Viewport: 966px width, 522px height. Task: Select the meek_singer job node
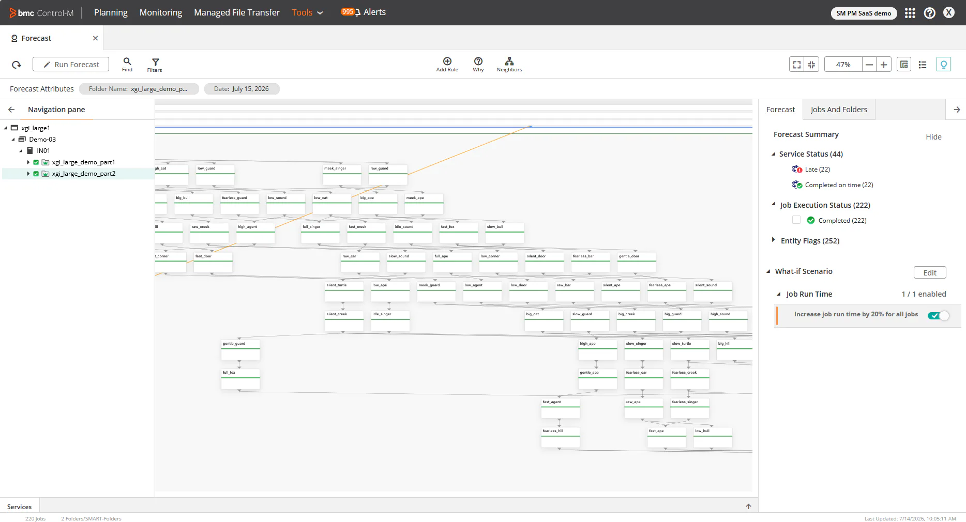342,175
